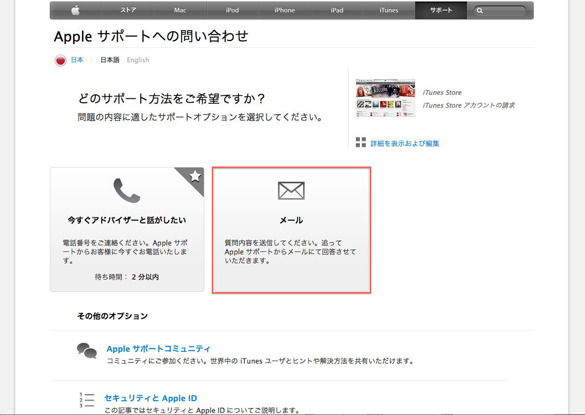Click the iTunes Store album artwork thumbnail
This screenshot has height=415, width=585.
(385, 97)
